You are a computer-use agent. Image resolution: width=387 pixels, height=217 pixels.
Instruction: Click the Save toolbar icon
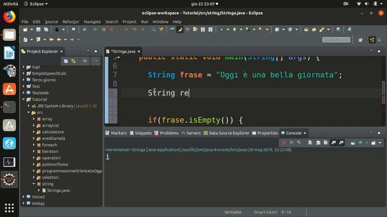[x=38, y=30]
